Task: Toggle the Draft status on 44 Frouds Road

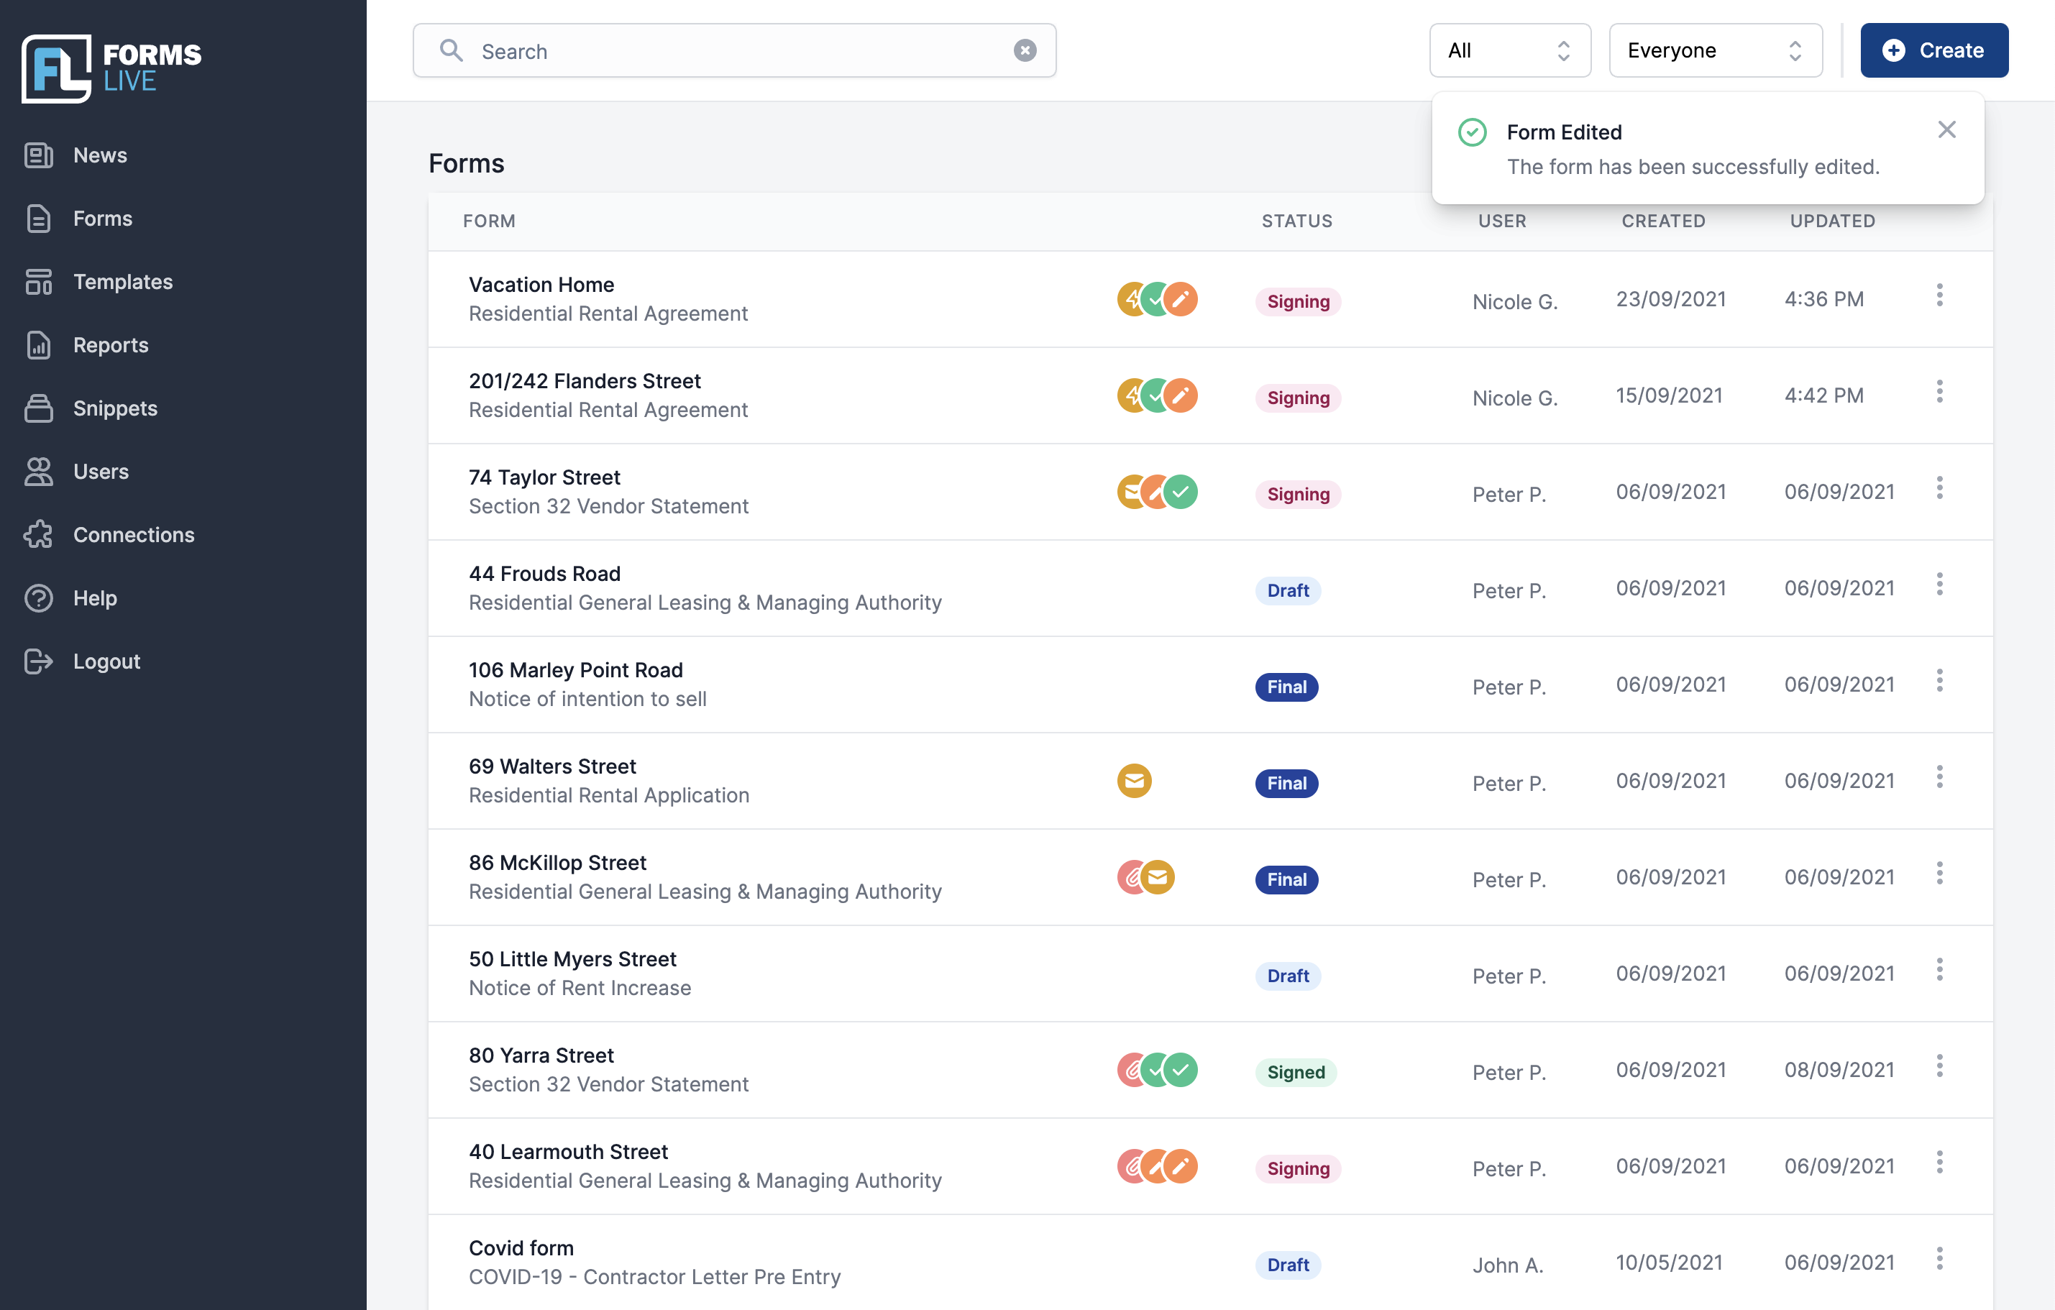Action: point(1286,588)
